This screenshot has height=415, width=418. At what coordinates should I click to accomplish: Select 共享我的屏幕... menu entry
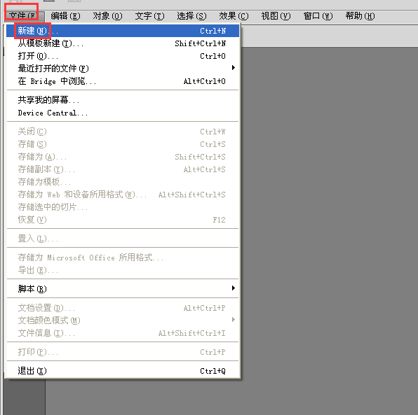(x=123, y=100)
